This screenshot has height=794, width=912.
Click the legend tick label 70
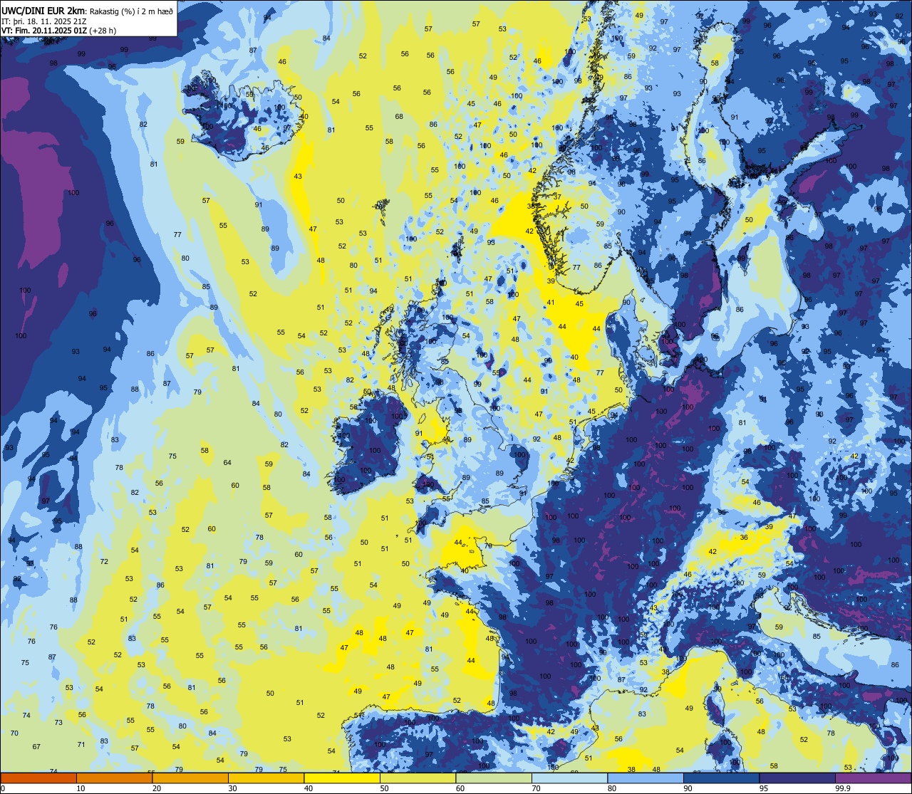point(536,788)
